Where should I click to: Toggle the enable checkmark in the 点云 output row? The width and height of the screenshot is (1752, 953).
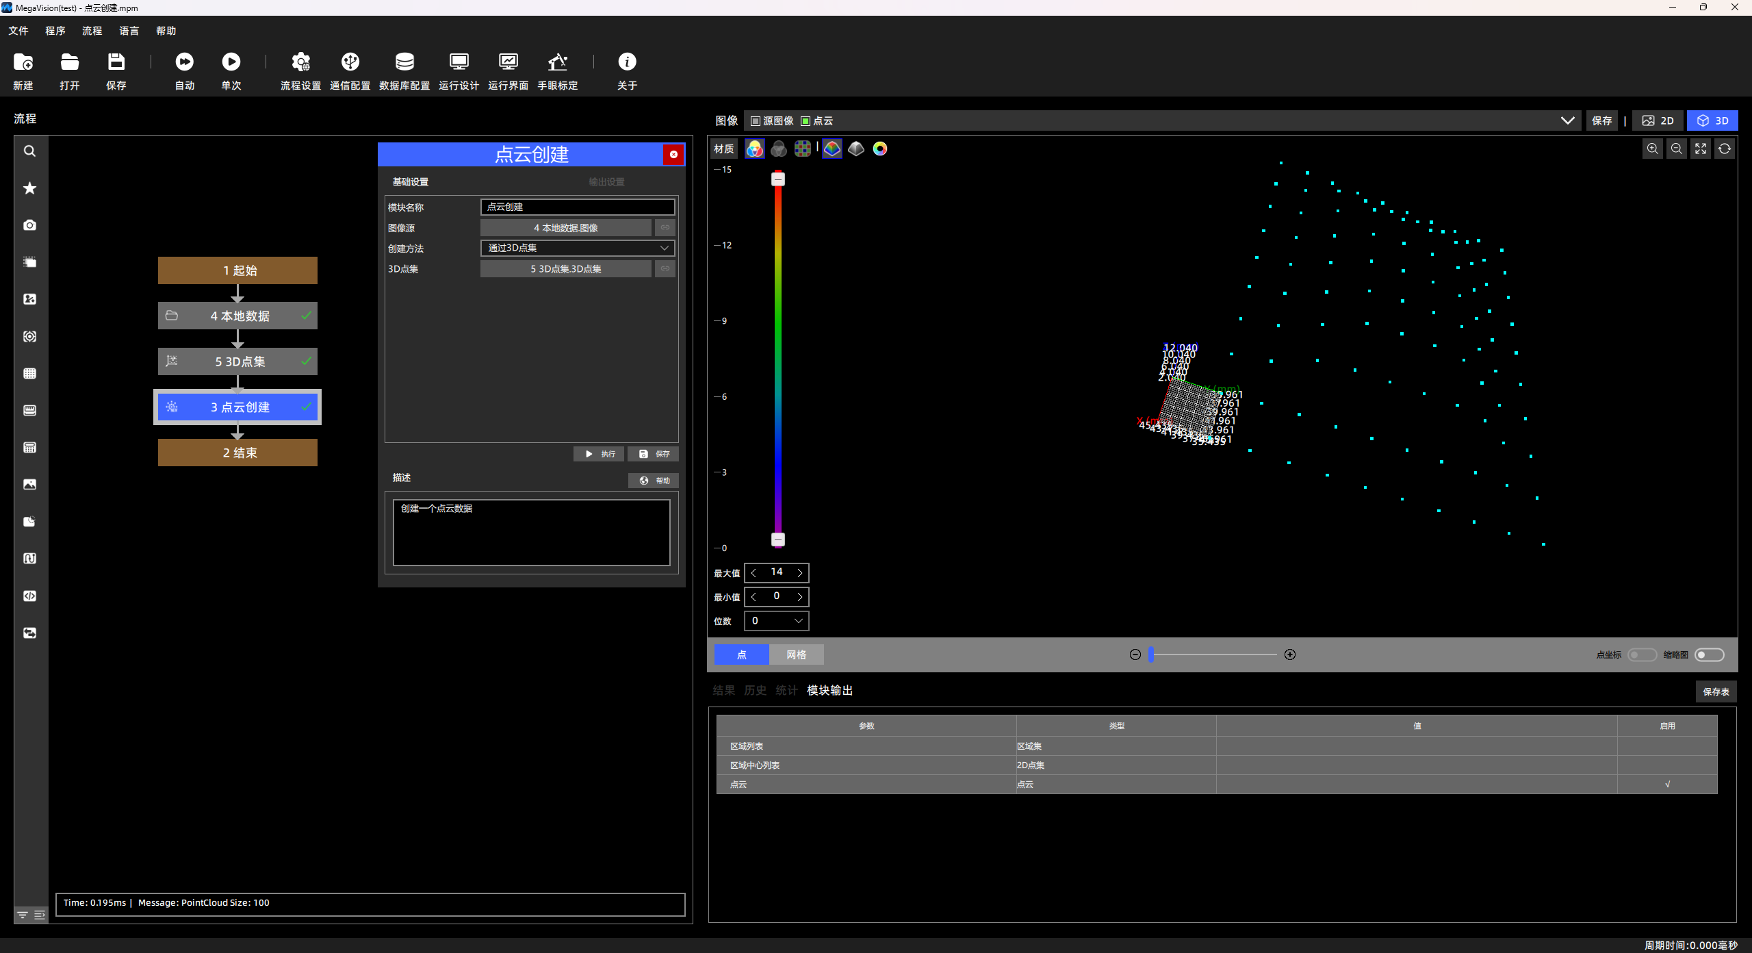(1668, 785)
